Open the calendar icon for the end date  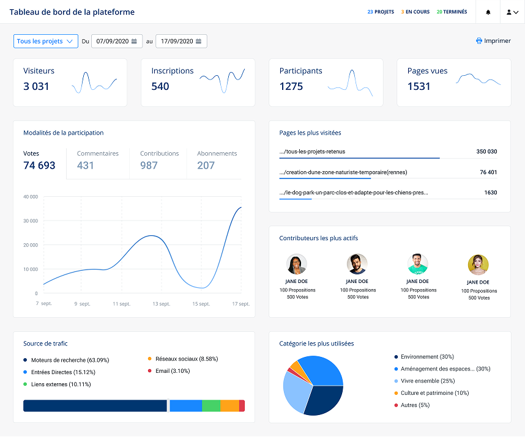pyautogui.click(x=199, y=41)
